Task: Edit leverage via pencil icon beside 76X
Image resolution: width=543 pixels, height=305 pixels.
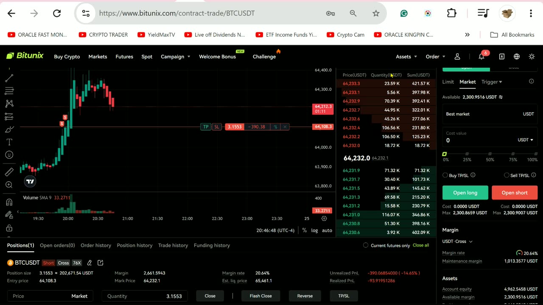Action: 89,263
